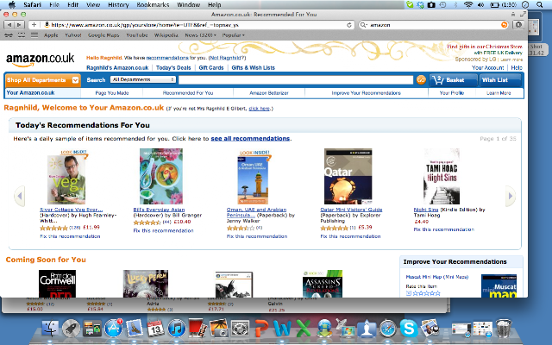Open the Bookmarks book icon in bookmarks bar
This screenshot has width=552, height=345.
pyautogui.click(x=9, y=35)
